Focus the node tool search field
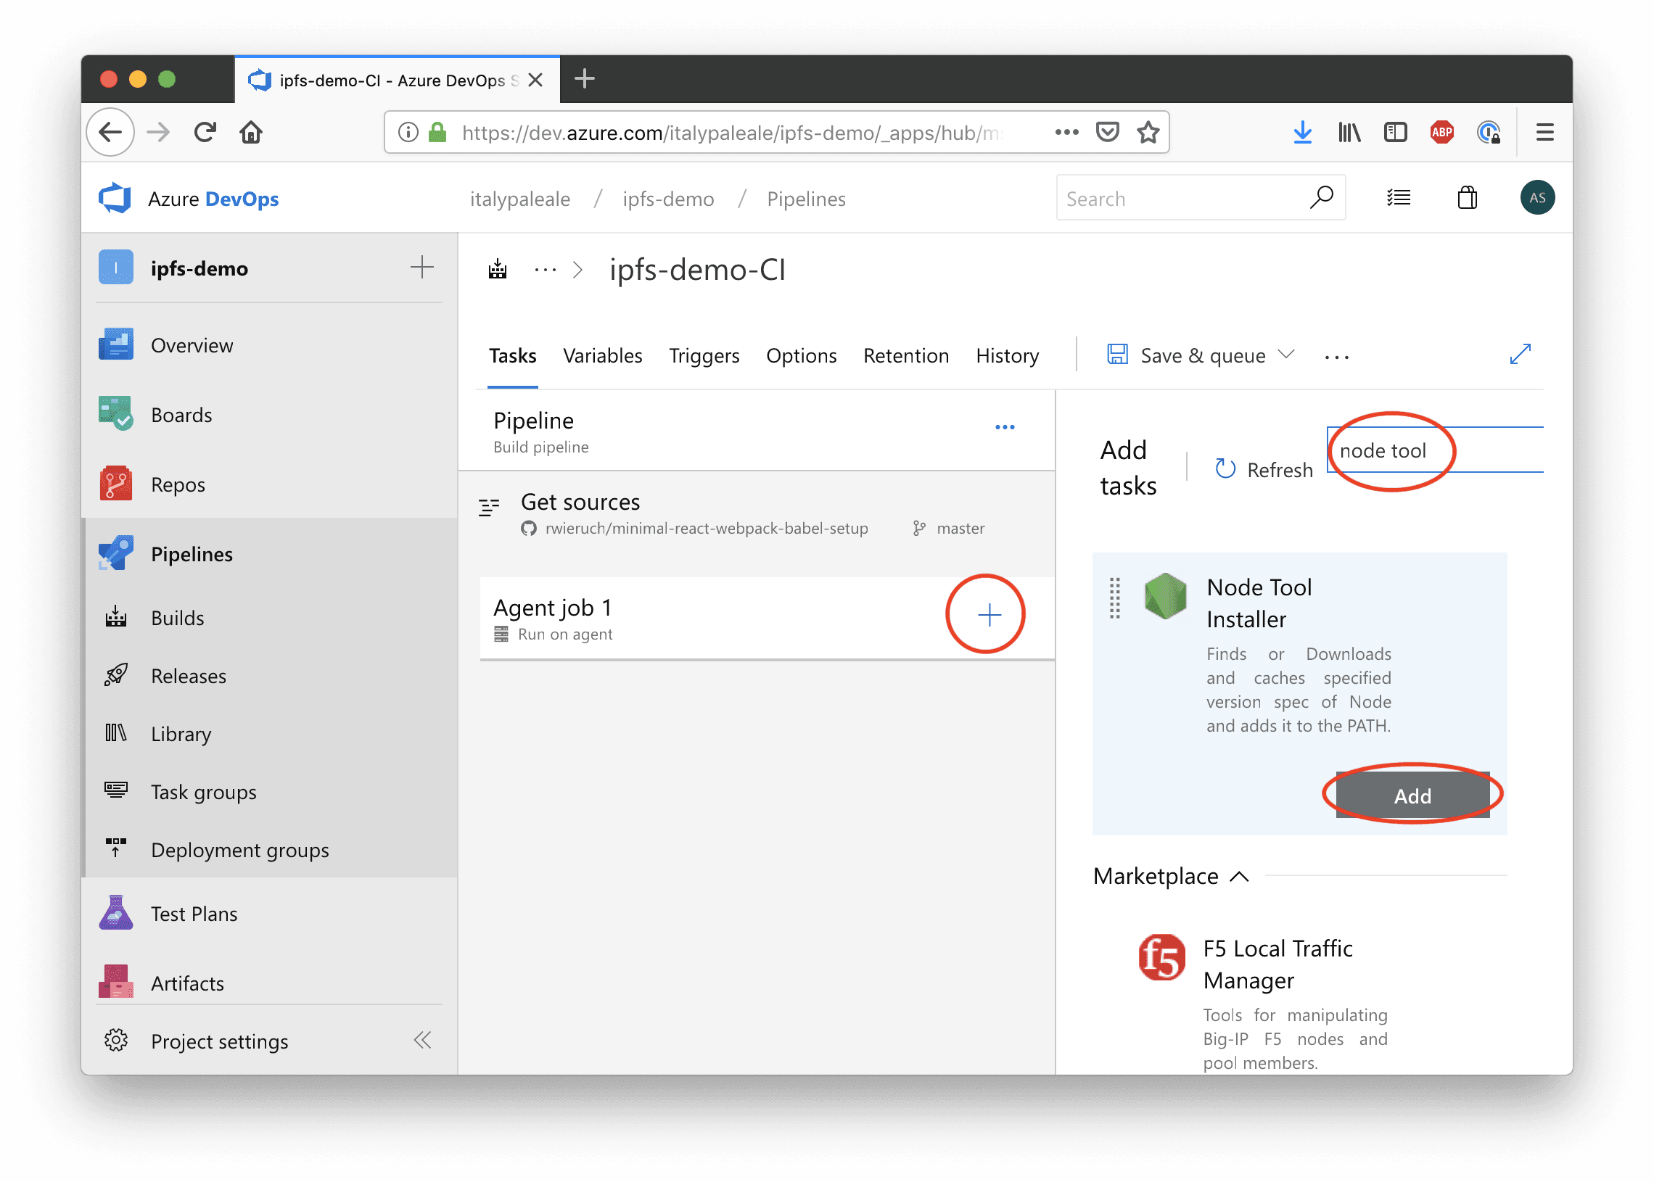Image resolution: width=1654 pixels, height=1182 pixels. click(1434, 450)
